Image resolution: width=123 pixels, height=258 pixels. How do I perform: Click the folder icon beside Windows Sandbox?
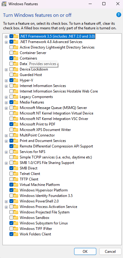point(16,218)
